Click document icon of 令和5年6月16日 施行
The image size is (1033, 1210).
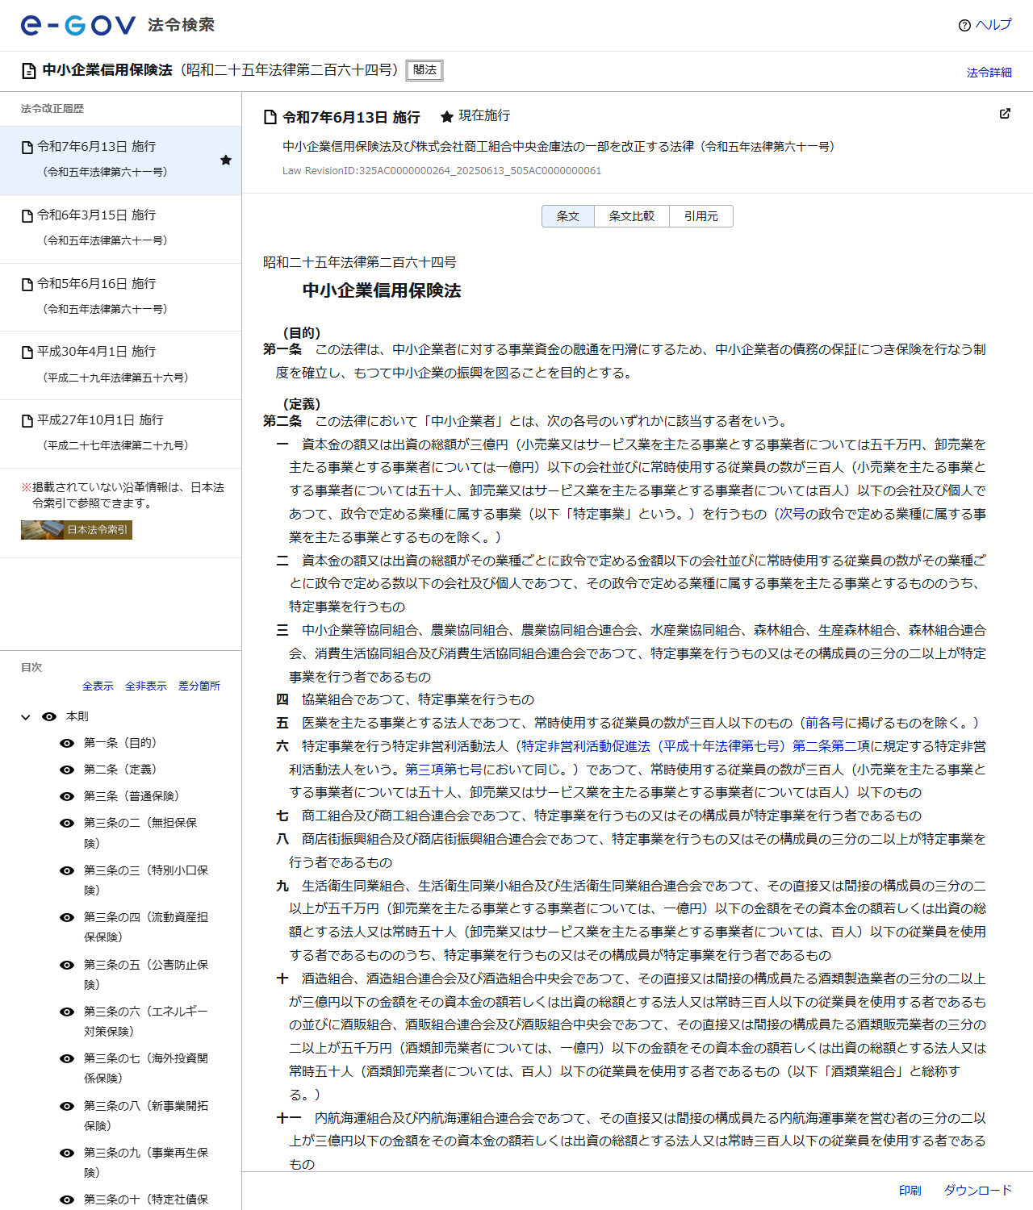point(27,284)
